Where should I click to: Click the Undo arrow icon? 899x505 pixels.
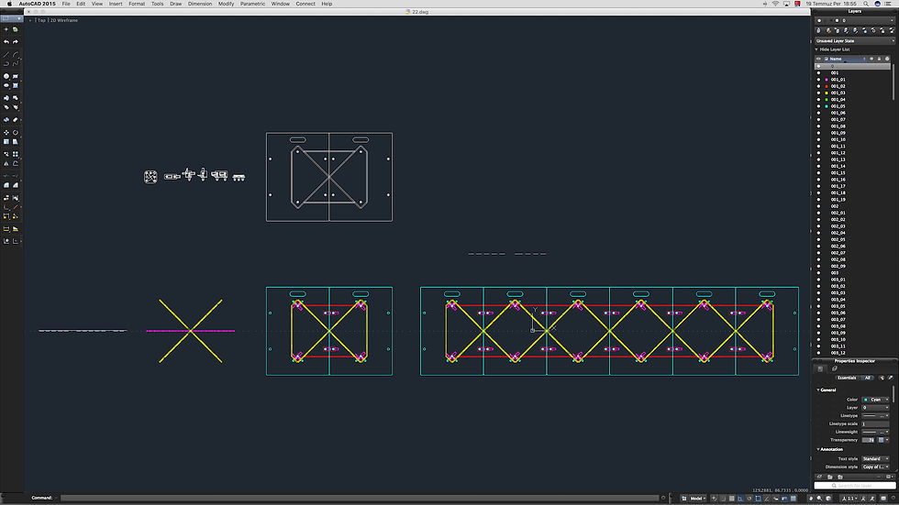tap(6, 42)
